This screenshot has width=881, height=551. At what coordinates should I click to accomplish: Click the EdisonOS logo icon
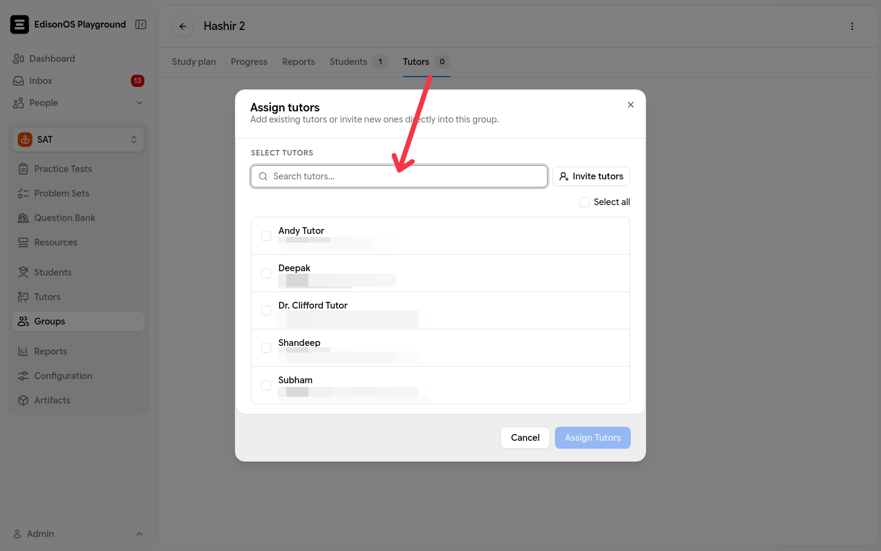[x=20, y=24]
